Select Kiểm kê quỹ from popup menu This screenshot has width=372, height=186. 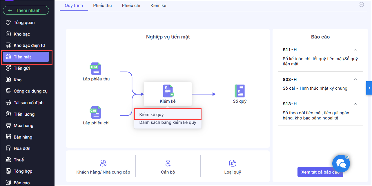168,115
